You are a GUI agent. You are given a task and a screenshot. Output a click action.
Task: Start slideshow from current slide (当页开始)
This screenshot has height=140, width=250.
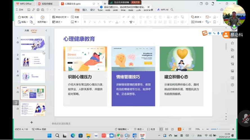coord(42,19)
